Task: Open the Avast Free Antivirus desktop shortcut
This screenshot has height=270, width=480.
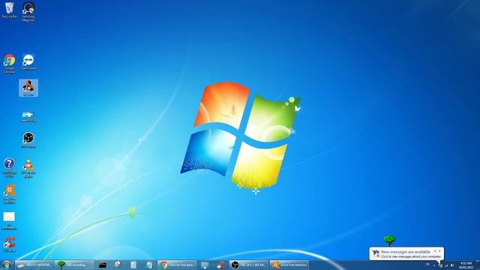Action: (x=9, y=194)
